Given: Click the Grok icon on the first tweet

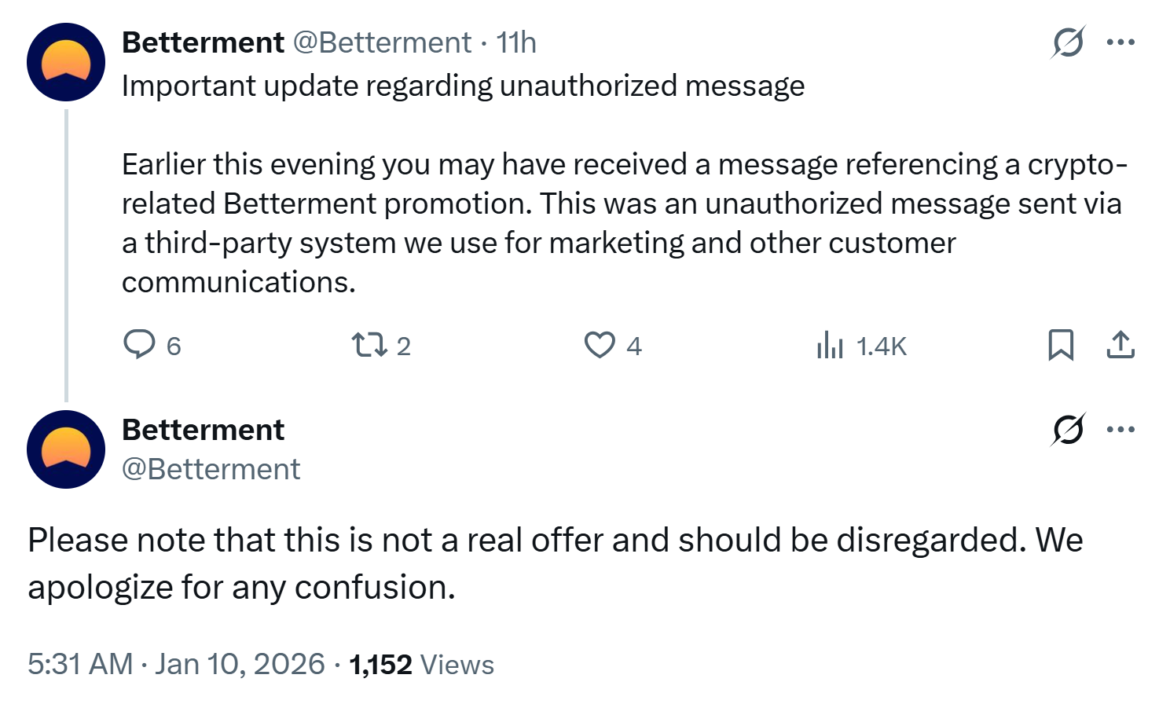Looking at the screenshot, I should [x=1068, y=42].
